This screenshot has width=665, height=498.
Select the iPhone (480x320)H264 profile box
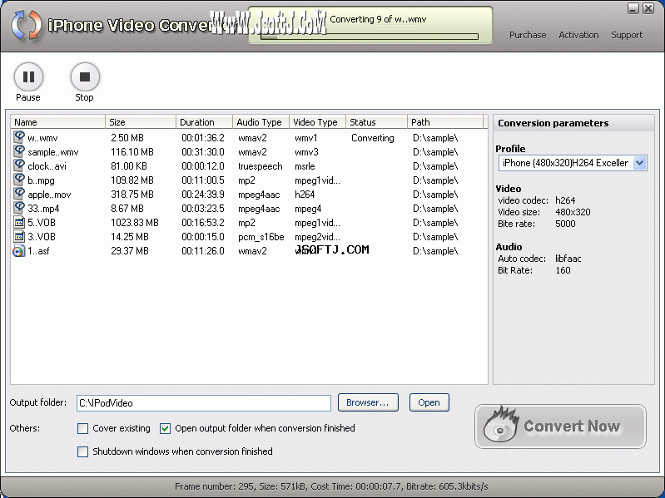pyautogui.click(x=573, y=163)
